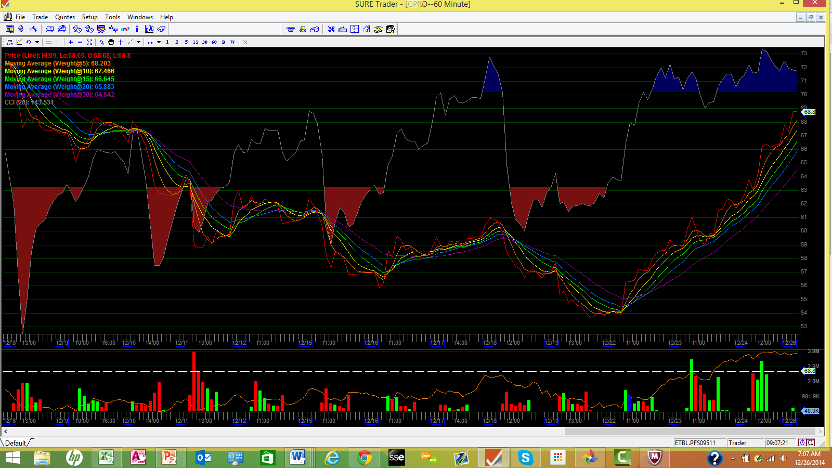Click the house icon in the top toolbar
Screen dimensions: 832x468
(367, 29)
